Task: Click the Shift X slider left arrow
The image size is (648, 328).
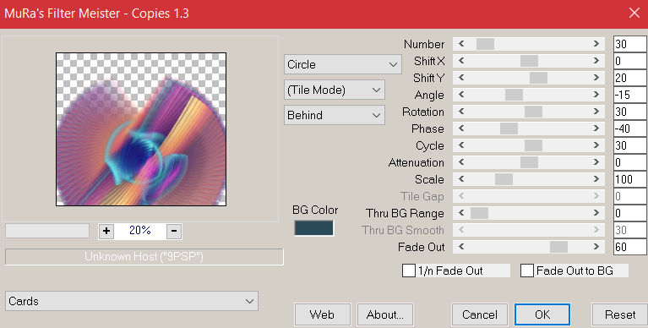Action: coord(461,61)
